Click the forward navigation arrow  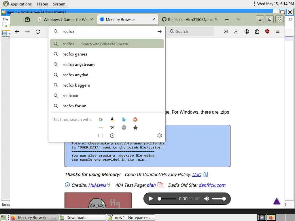point(27,32)
